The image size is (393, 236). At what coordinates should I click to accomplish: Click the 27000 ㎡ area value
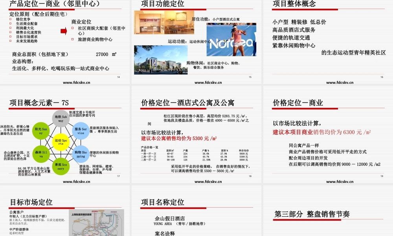point(106,54)
